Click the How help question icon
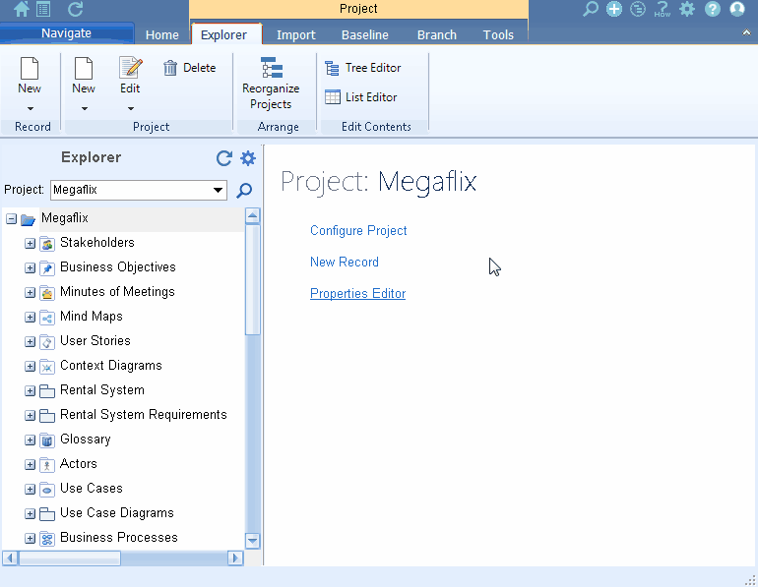758x587 pixels. click(x=663, y=9)
